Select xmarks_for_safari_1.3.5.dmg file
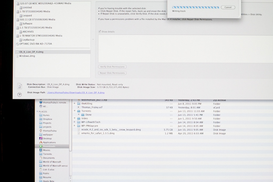The height and width of the screenshot is (182, 273). [x=98, y=133]
